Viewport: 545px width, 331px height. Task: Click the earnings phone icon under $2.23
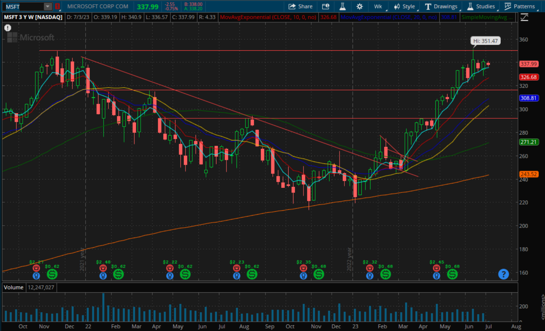pyautogui.click(x=237, y=268)
